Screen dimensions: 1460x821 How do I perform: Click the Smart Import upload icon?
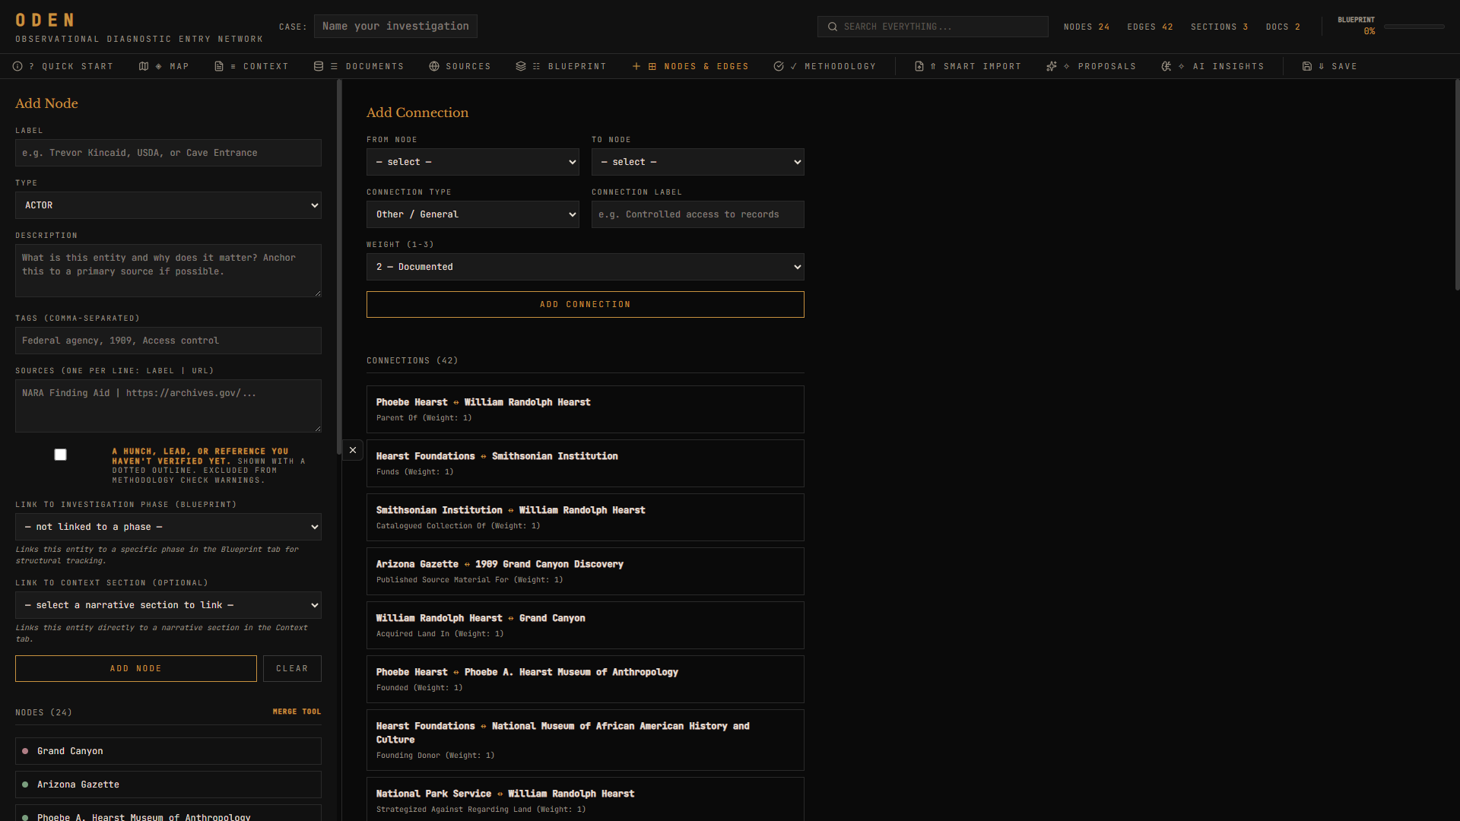(x=919, y=66)
